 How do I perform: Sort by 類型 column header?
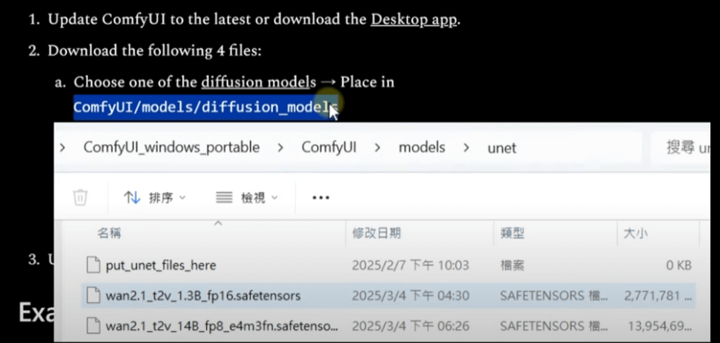[512, 233]
